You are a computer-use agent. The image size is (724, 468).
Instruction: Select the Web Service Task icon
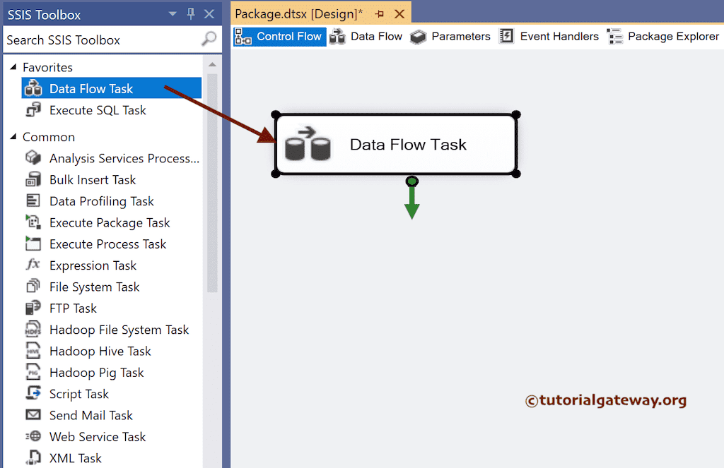point(35,436)
